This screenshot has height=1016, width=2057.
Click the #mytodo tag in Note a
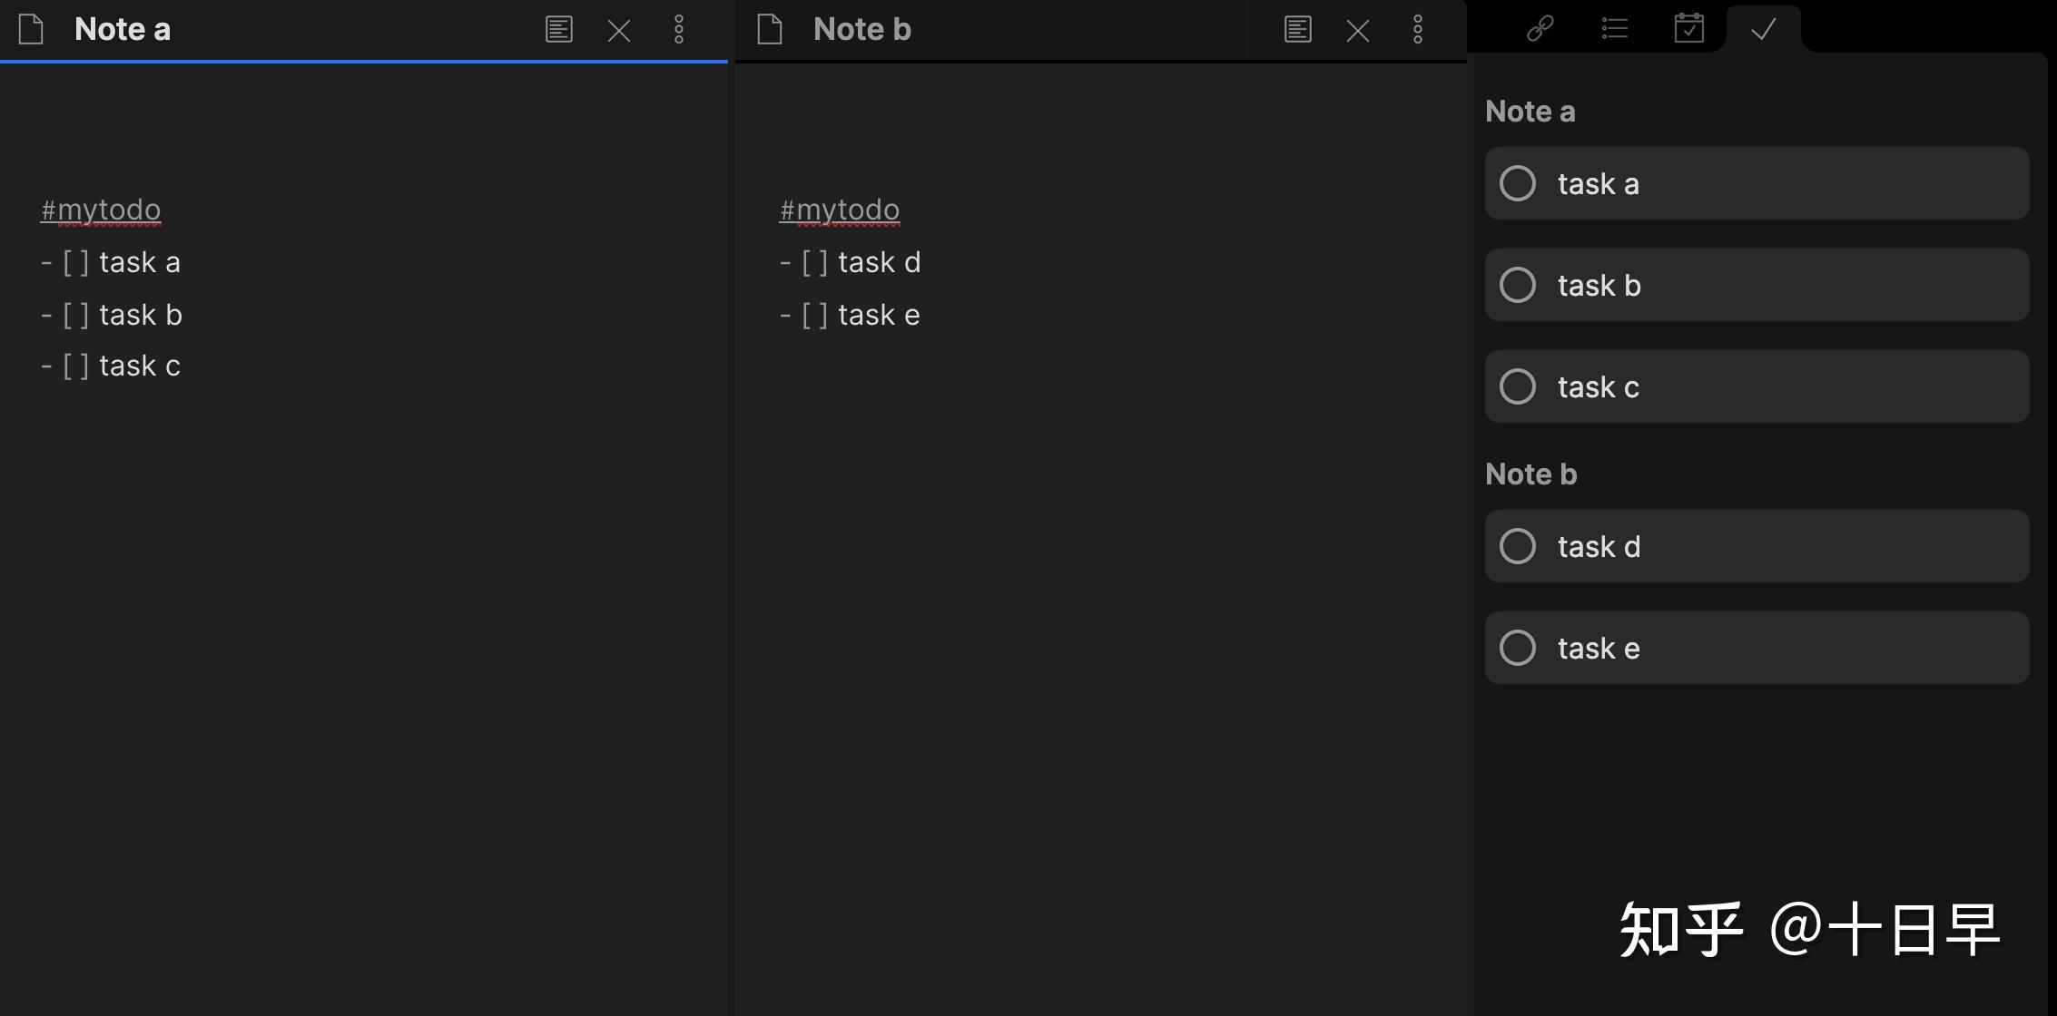coord(101,210)
